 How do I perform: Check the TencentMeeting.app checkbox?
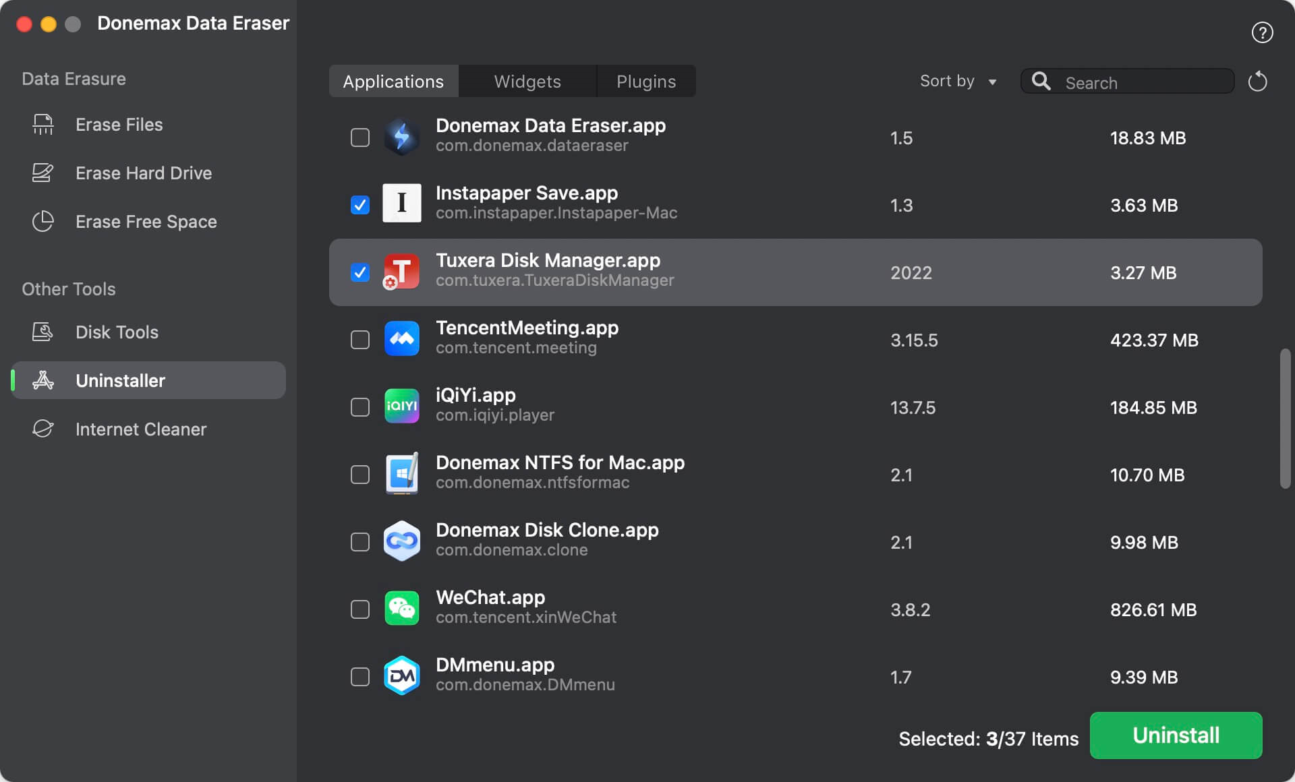(x=360, y=340)
